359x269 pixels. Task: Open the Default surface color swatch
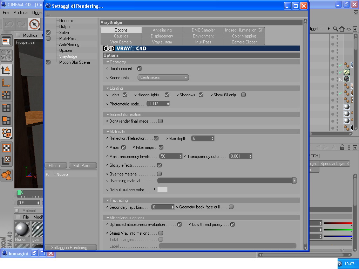click(x=162, y=189)
